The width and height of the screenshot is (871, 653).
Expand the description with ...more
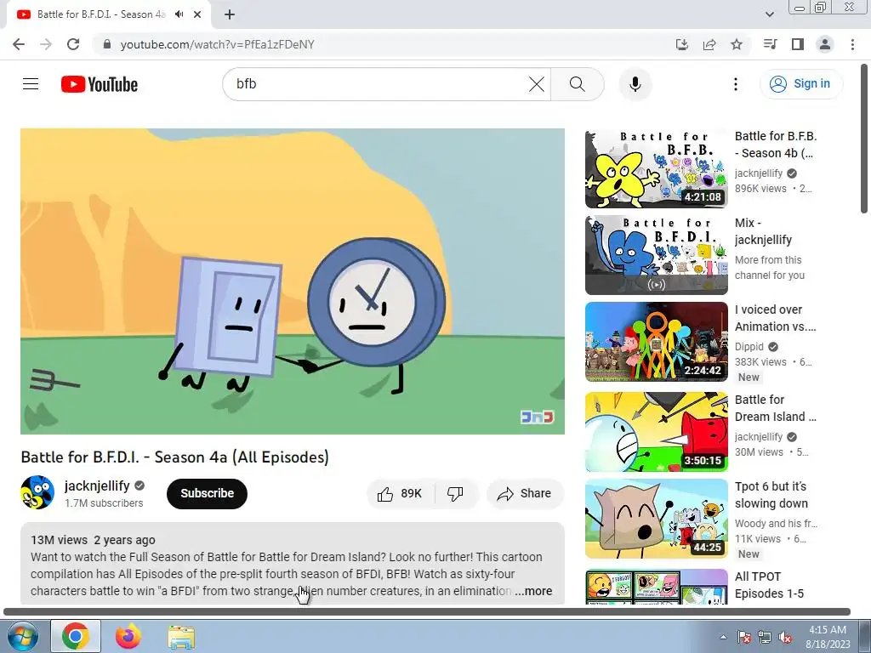[x=533, y=591]
